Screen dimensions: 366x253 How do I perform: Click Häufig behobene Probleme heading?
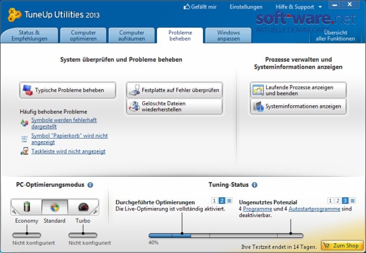(x=54, y=112)
